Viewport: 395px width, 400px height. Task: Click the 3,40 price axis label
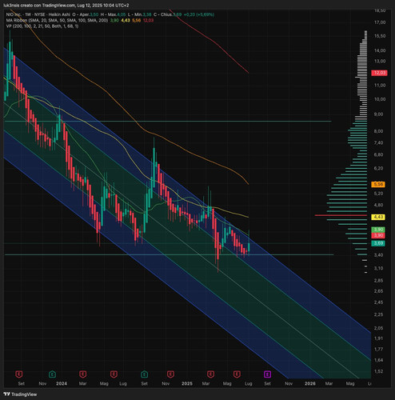tap(378, 255)
